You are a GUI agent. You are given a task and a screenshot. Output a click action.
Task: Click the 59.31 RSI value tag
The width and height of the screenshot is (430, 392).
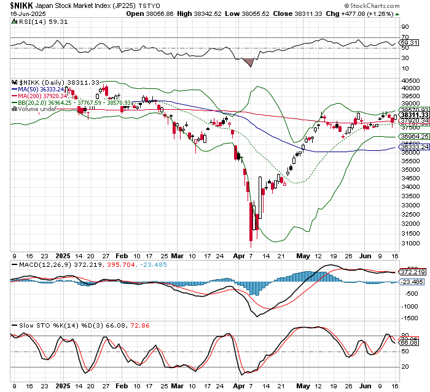[409, 43]
